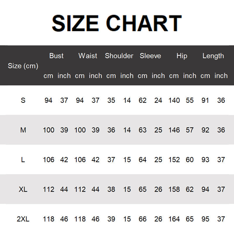Select sleeve value 64 for size L
234x234 pixels.
pos(142,160)
